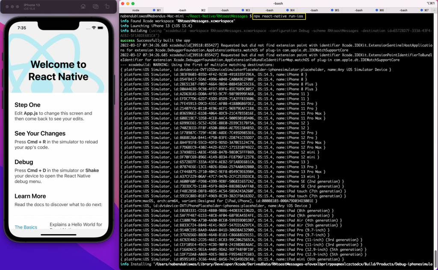Viewport: 438px width, 270px height.
Task: Click the 'iPad (8th generation)' line
Action: coord(227,211)
